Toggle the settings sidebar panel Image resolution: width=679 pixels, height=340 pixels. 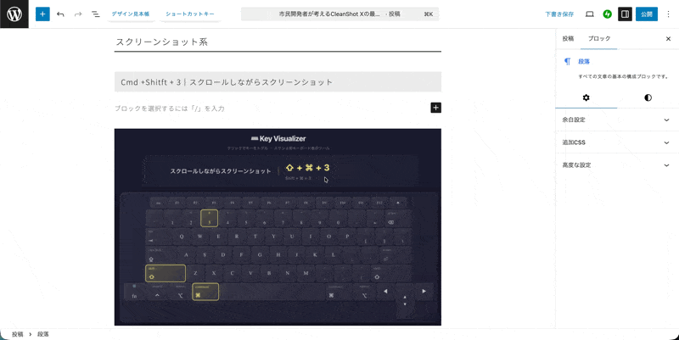pos(625,14)
